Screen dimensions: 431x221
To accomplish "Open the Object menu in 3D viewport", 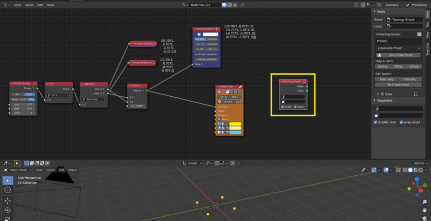I will pyautogui.click(x=73, y=170).
